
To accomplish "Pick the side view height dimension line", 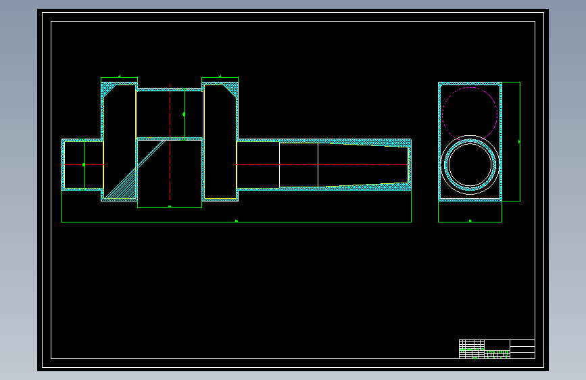I will pos(520,141).
